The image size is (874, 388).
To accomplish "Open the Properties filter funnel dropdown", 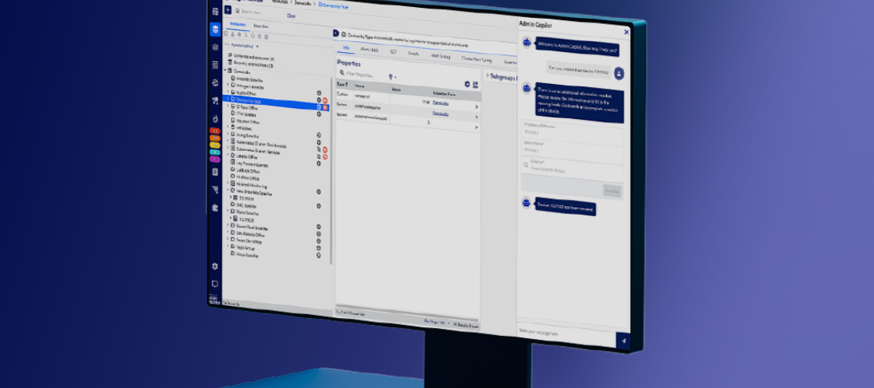I will click(392, 76).
